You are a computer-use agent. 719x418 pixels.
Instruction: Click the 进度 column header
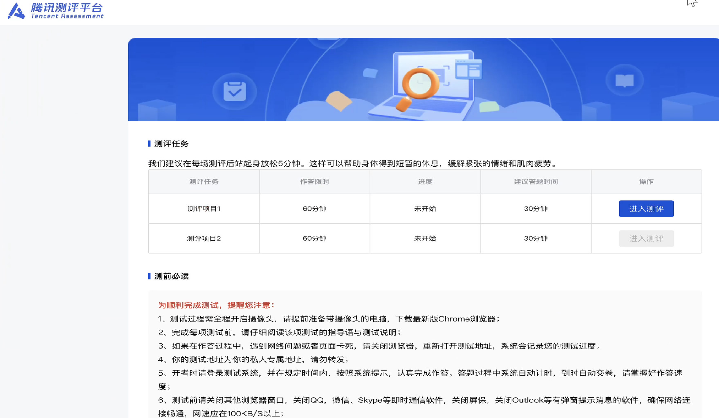425,181
